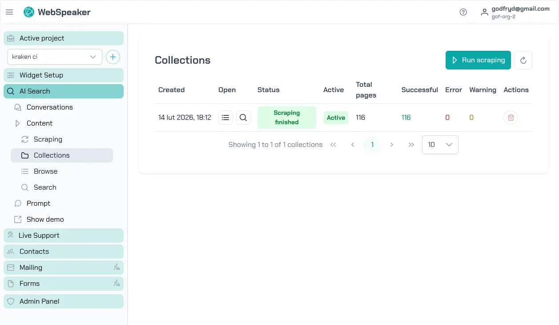Open the collection list view icon

(x=225, y=118)
